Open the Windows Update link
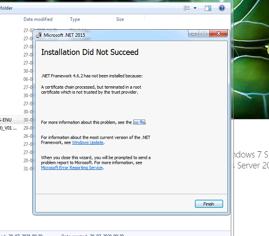Image resolution: width=269 pixels, height=236 pixels. click(87, 143)
